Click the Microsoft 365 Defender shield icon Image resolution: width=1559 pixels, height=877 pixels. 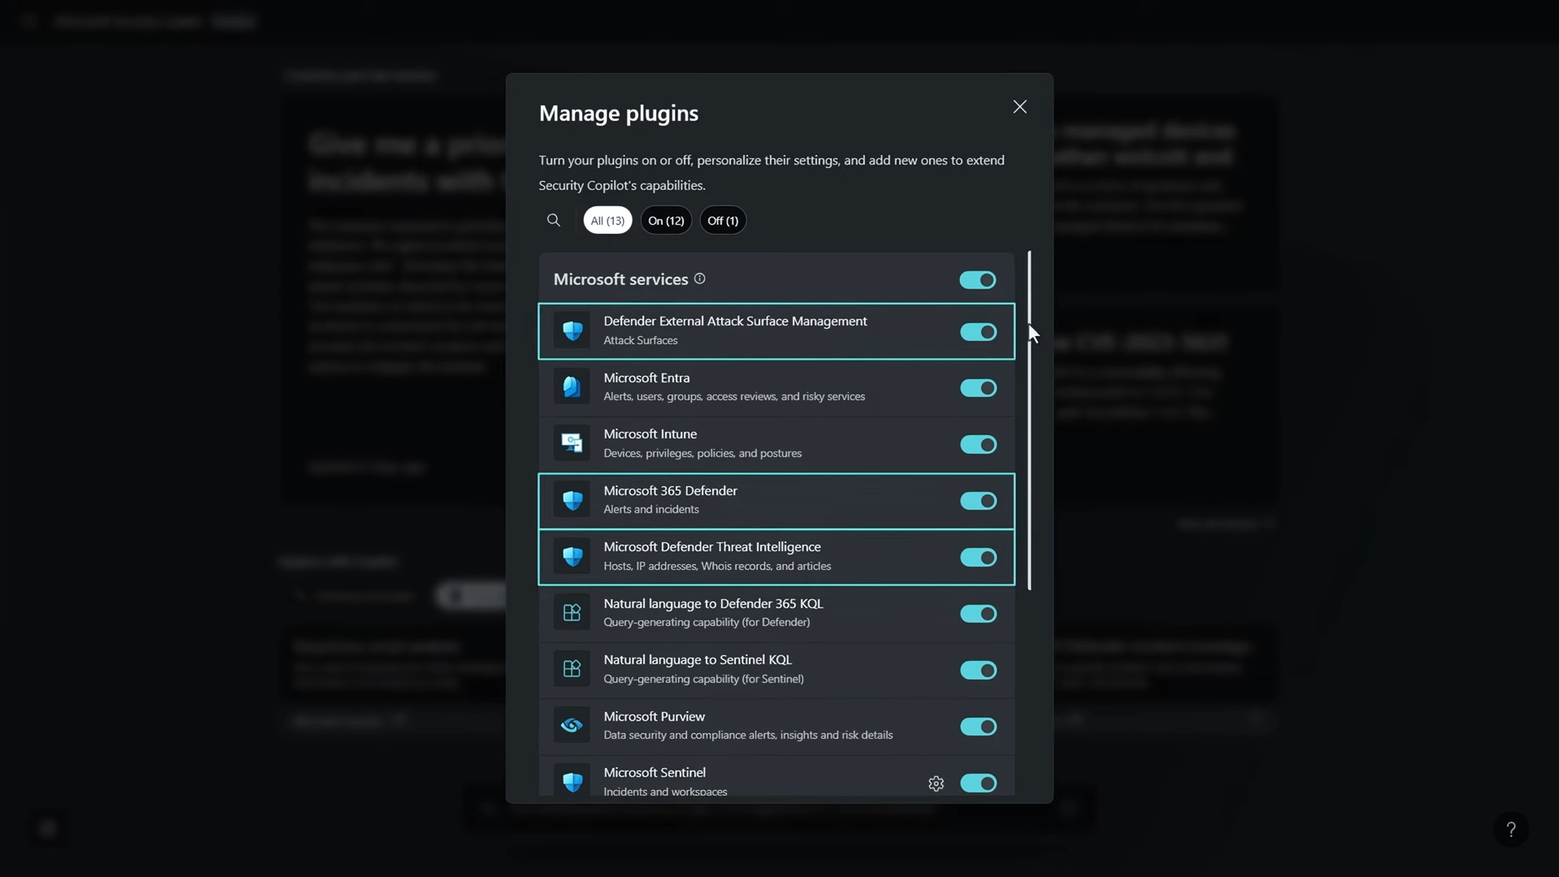571,499
